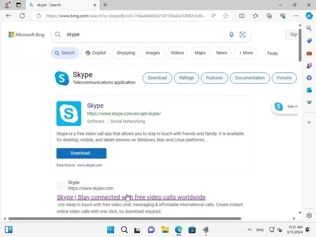Open the Favorites list icon
Screen dimensions: 316x237
[255, 16]
